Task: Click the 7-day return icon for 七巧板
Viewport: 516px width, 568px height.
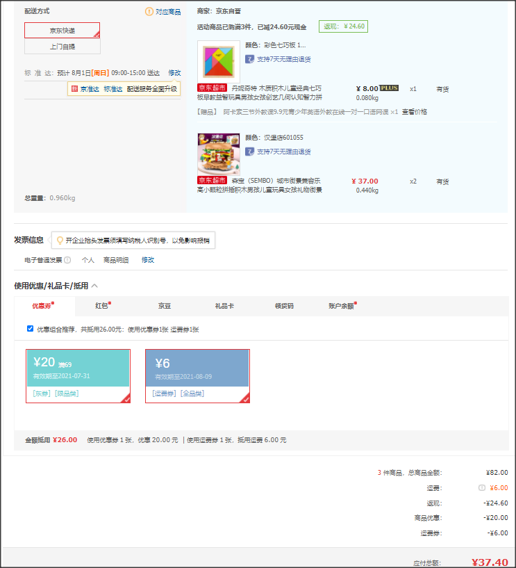Action: tap(249, 59)
